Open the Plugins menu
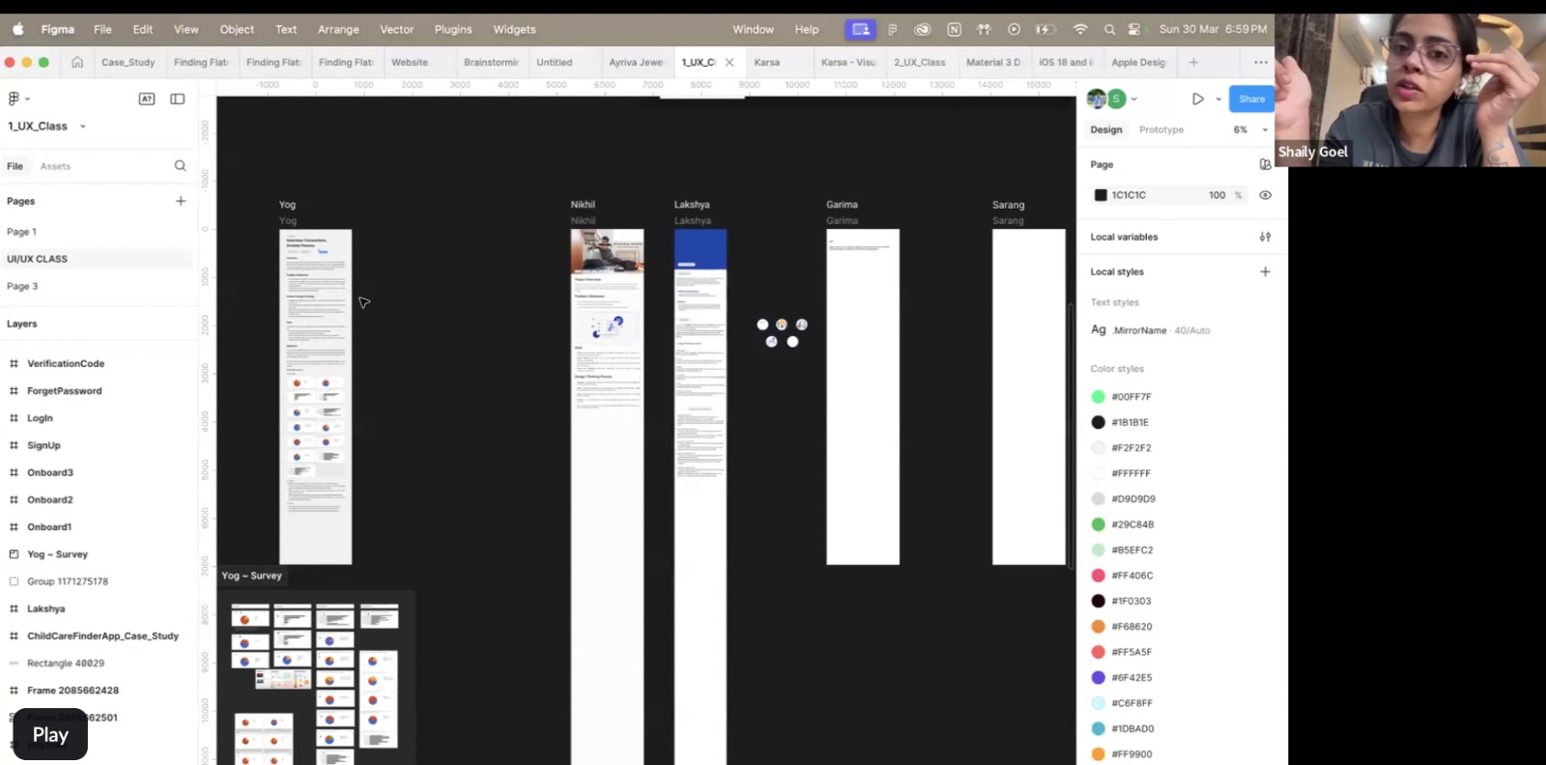The image size is (1546, 765). click(452, 29)
